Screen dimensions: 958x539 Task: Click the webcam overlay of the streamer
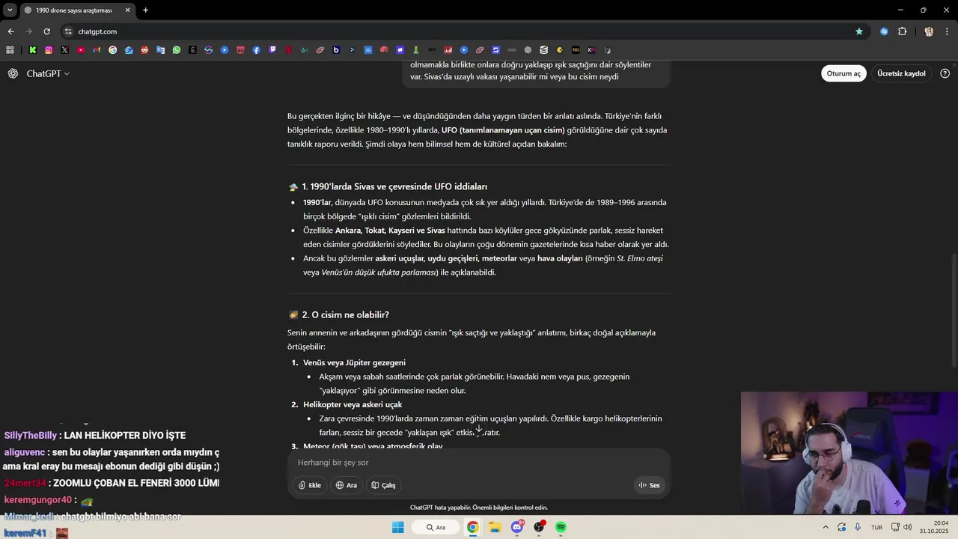849,453
